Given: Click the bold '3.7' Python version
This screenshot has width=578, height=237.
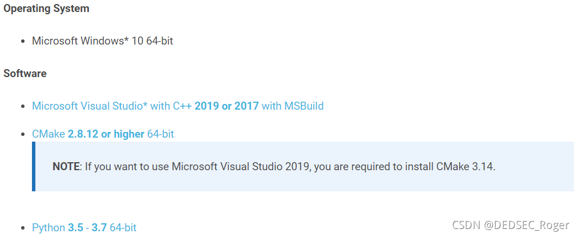Looking at the screenshot, I should point(99,227).
